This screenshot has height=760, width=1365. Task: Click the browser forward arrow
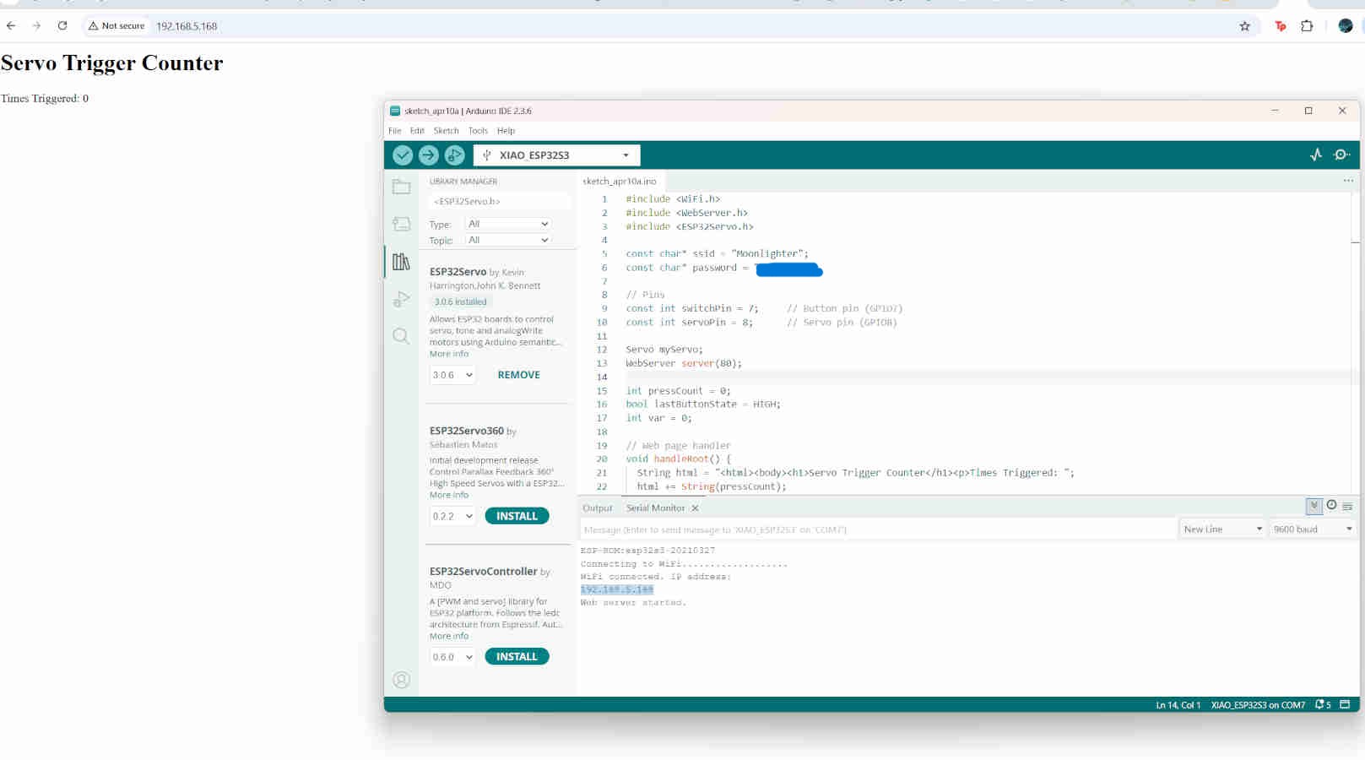point(36,26)
